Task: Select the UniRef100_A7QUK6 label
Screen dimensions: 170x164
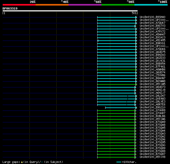Action: (152, 49)
